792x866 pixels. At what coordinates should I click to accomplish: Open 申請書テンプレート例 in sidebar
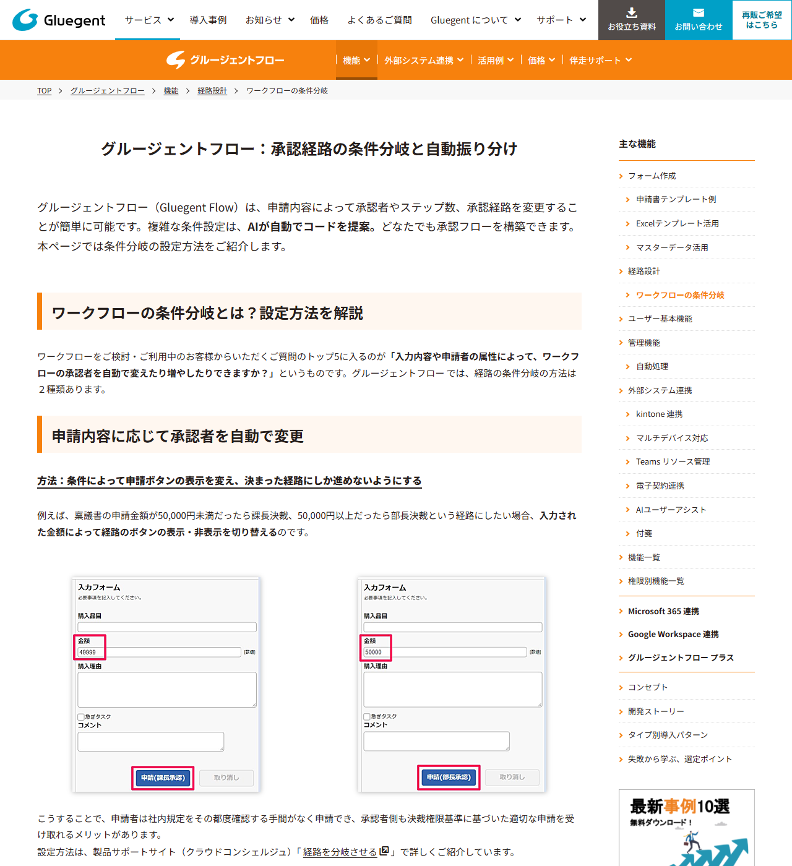tap(676, 199)
